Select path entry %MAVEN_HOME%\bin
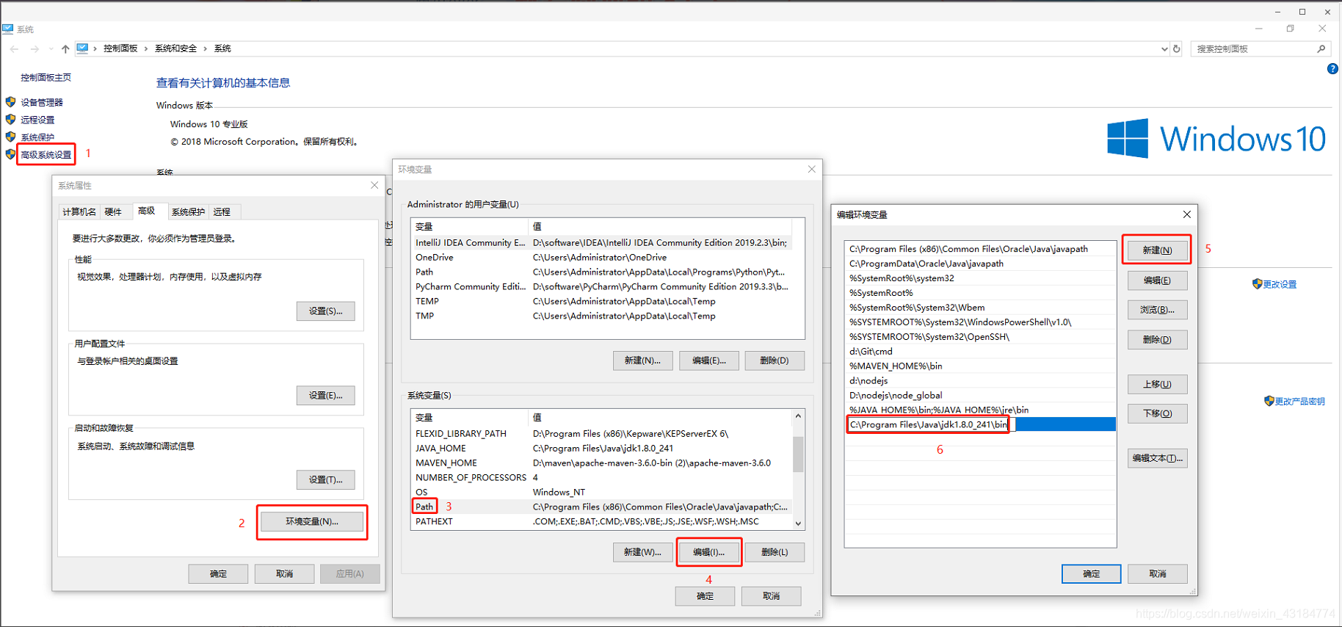 coord(980,366)
